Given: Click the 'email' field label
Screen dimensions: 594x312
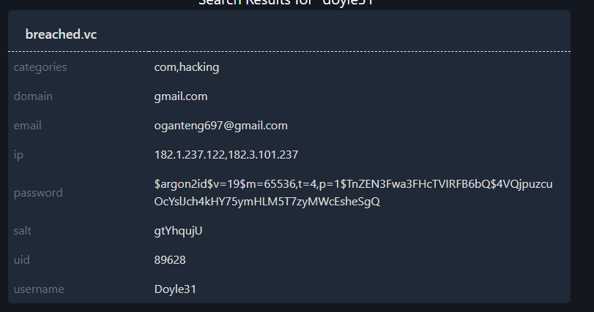Looking at the screenshot, I should point(28,126).
